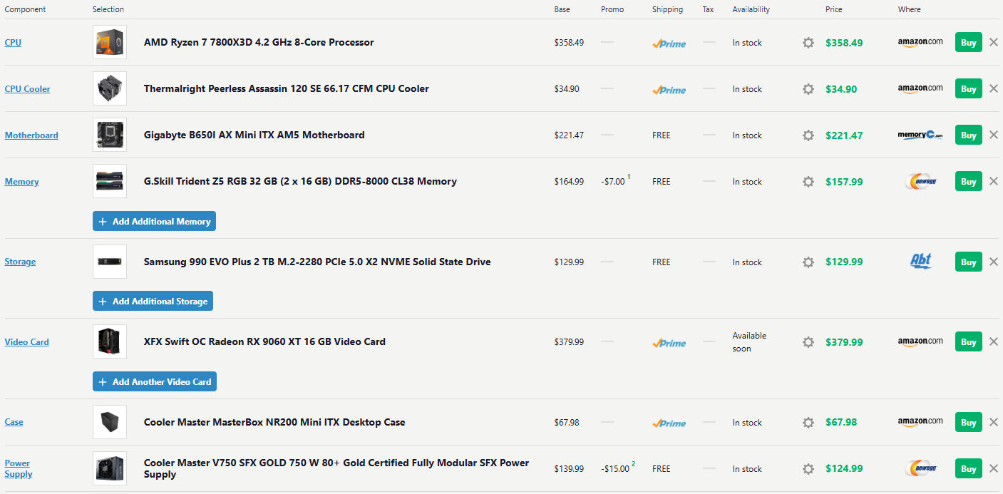Click the XFX Radeon RX 9060 XT thumbnail
The width and height of the screenshot is (1003, 494).
[110, 341]
